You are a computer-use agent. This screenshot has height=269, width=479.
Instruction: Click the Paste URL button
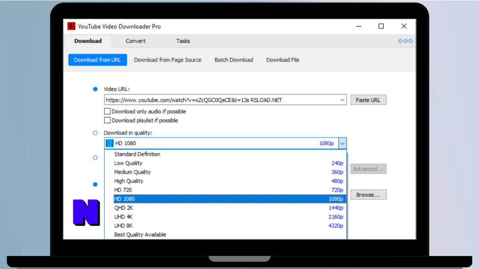(x=368, y=100)
